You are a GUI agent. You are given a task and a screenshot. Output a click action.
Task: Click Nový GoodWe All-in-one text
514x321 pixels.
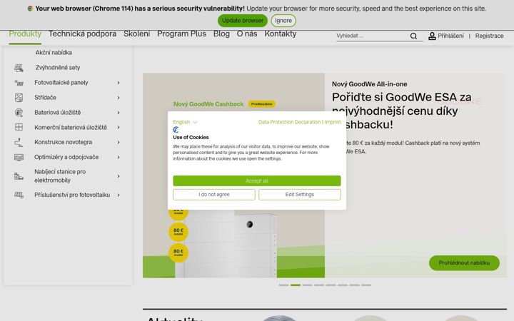[370, 84]
